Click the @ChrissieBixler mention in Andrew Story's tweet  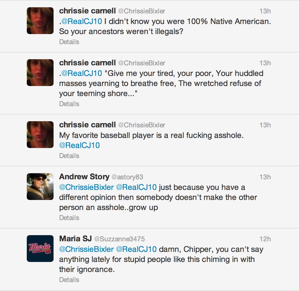pyautogui.click(x=86, y=187)
